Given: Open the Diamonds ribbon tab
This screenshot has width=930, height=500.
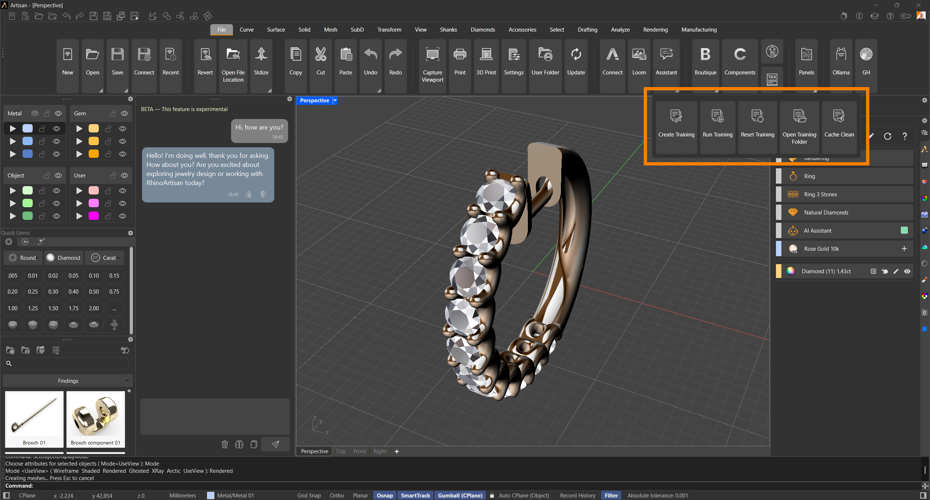Looking at the screenshot, I should (482, 30).
